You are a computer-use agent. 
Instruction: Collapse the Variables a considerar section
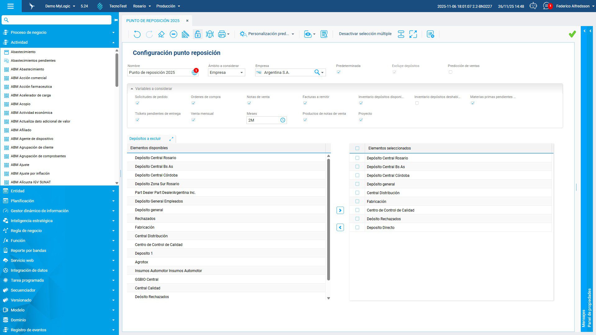pyautogui.click(x=132, y=89)
